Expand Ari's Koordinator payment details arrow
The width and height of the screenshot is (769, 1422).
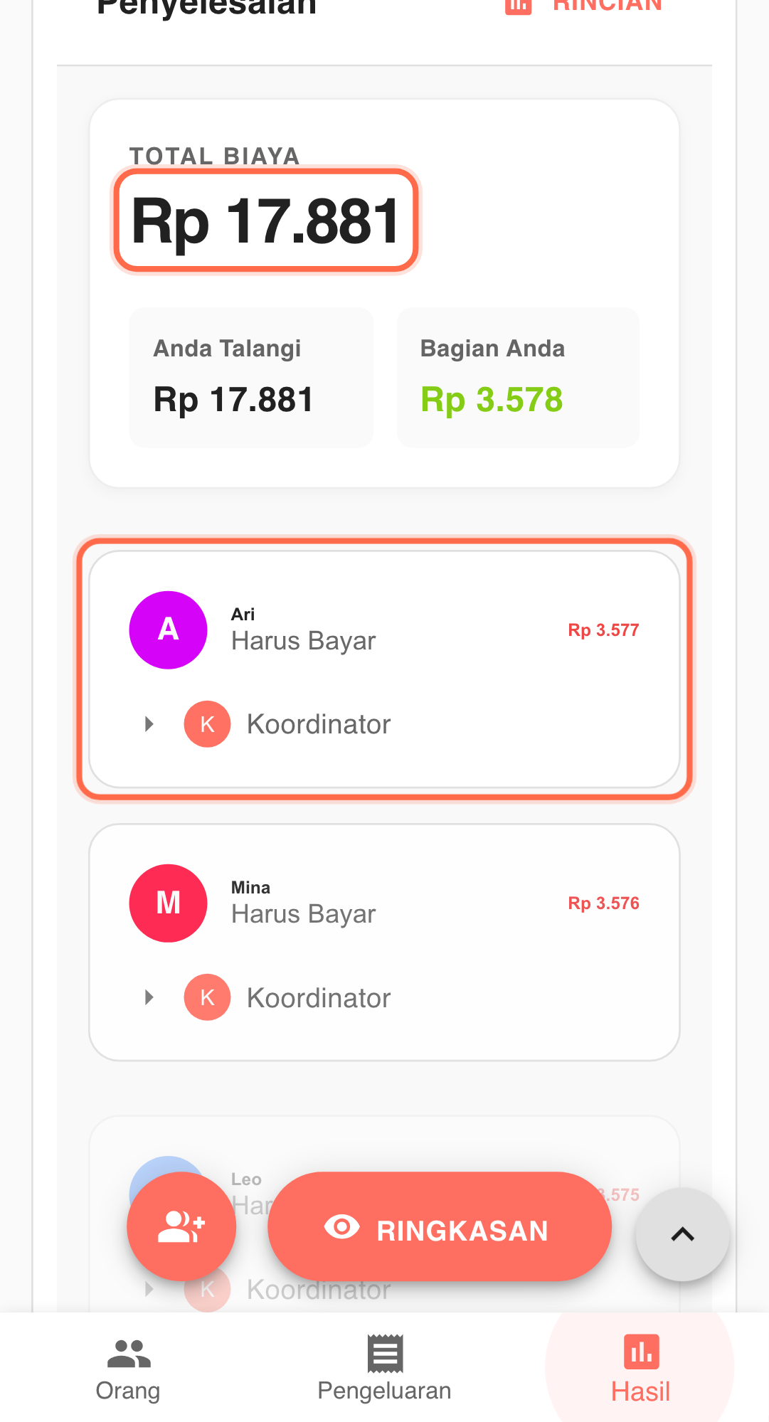149,724
